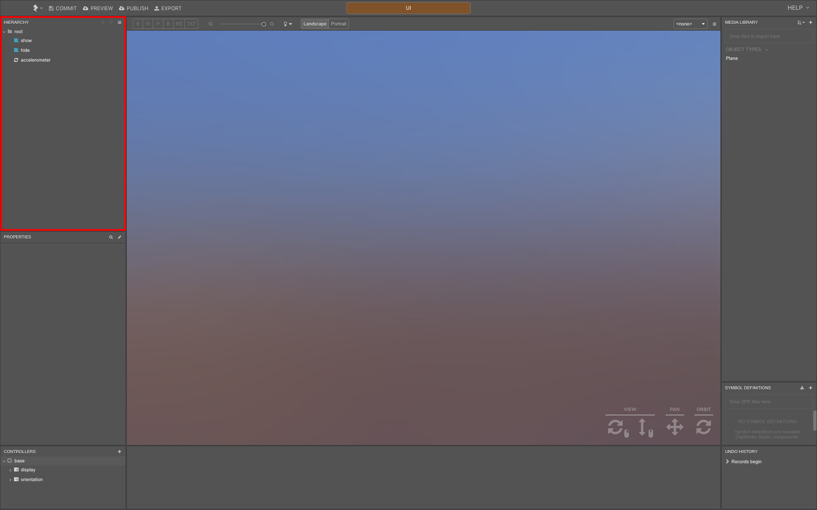This screenshot has width=817, height=510.
Task: Collapse the root hierarchy node
Action: pos(4,32)
